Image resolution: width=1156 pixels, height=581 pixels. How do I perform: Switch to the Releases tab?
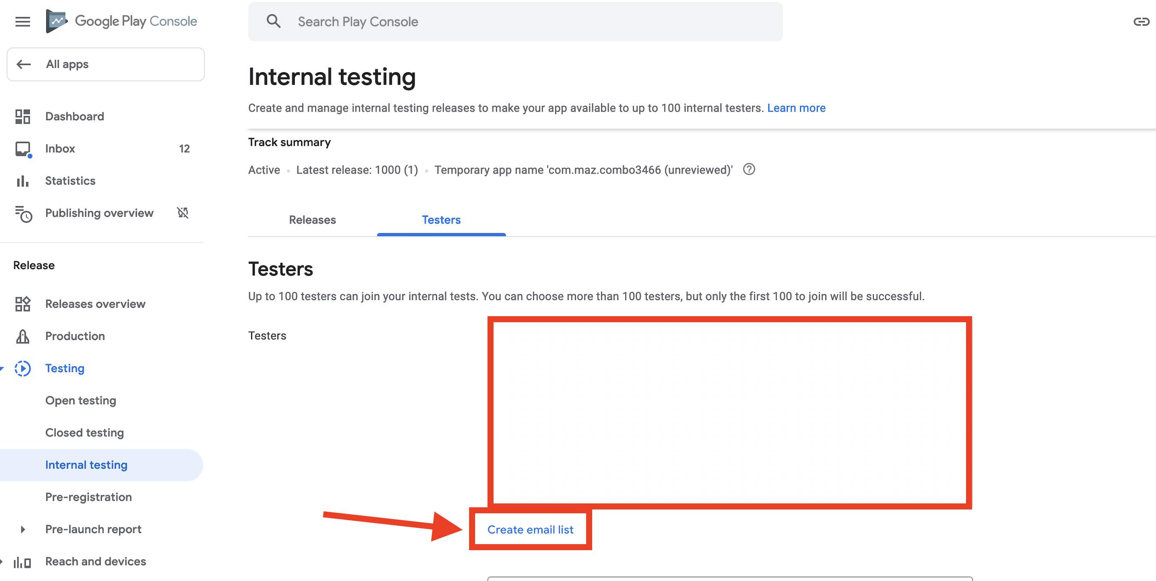tap(312, 220)
